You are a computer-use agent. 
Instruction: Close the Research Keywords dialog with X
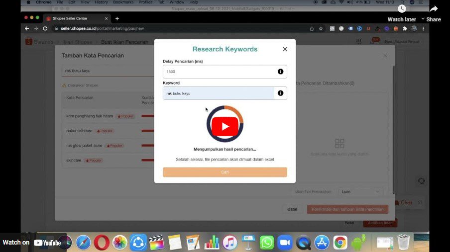tap(285, 49)
